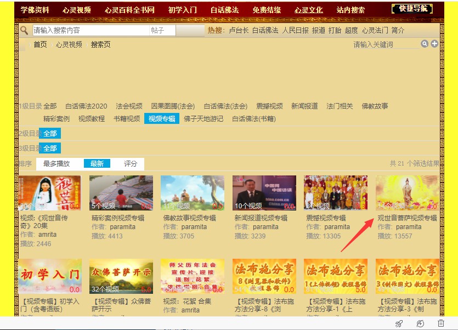The width and height of the screenshot is (458, 330).
Task: Filter by 精彩案例 category
Action: pos(56,119)
